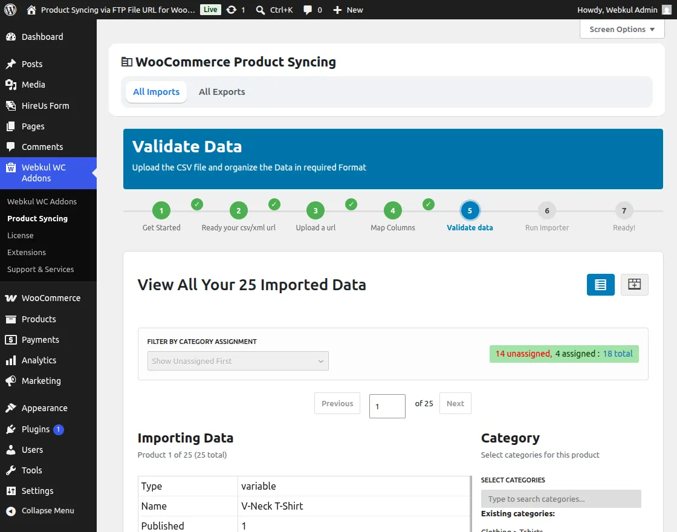
Task: Click the Webkul WC Addons basket icon
Action: click(x=11, y=167)
